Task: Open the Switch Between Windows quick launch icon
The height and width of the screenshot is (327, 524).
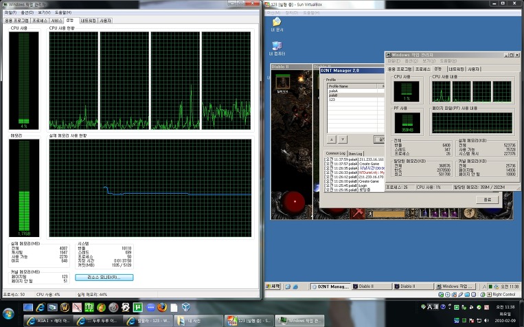Action: tap(52, 307)
